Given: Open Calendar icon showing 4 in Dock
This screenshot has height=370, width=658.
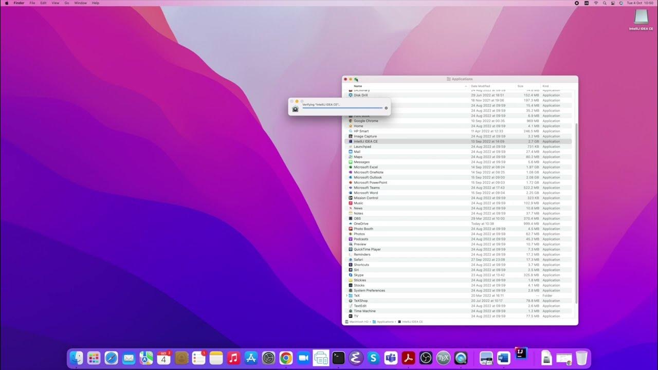Looking at the screenshot, I should pyautogui.click(x=163, y=358).
